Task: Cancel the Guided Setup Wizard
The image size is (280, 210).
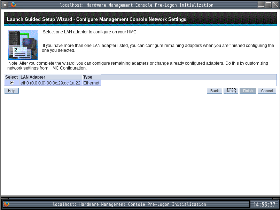Action: coord(267,91)
